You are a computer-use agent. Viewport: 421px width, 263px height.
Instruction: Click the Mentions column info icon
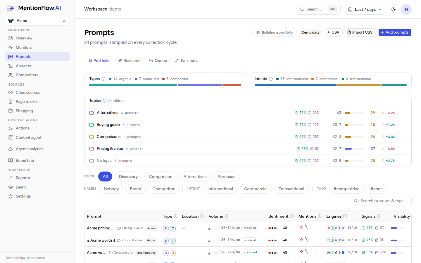(x=320, y=216)
